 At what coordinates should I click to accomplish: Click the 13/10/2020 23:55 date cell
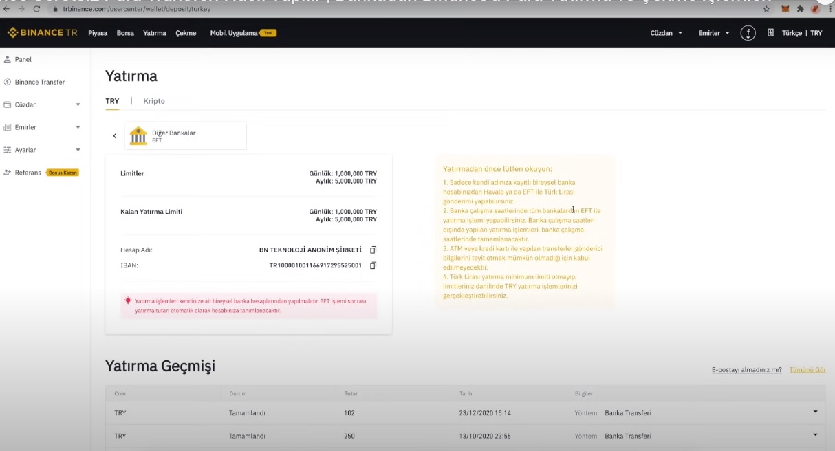click(x=485, y=436)
